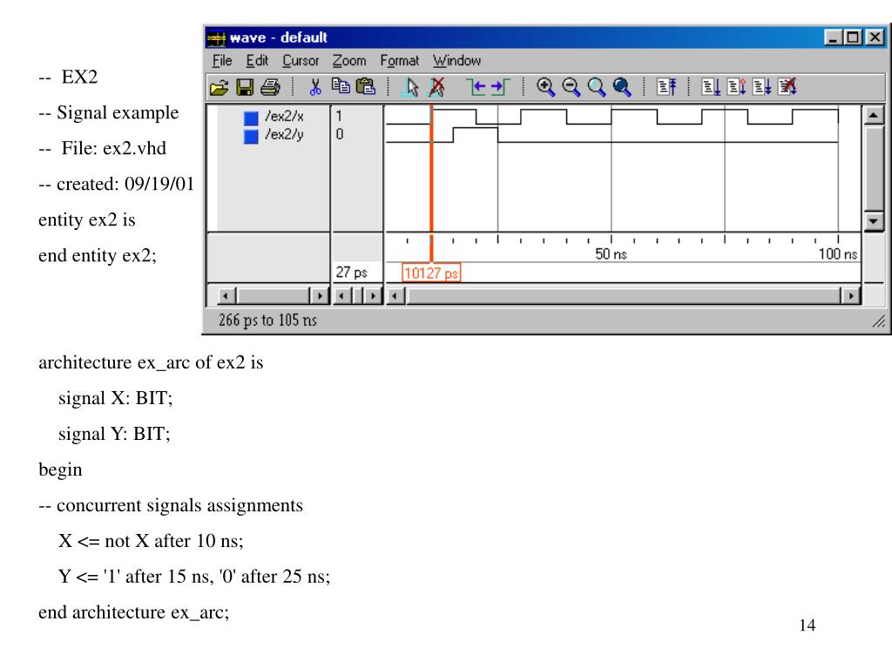Viewport: 892px width, 669px height.
Task: Click the Zoom In magnifier icon
Action: tap(545, 87)
